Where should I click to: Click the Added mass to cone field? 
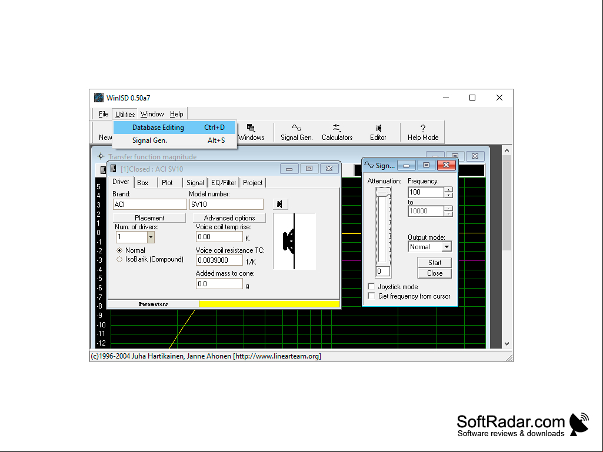tap(219, 284)
